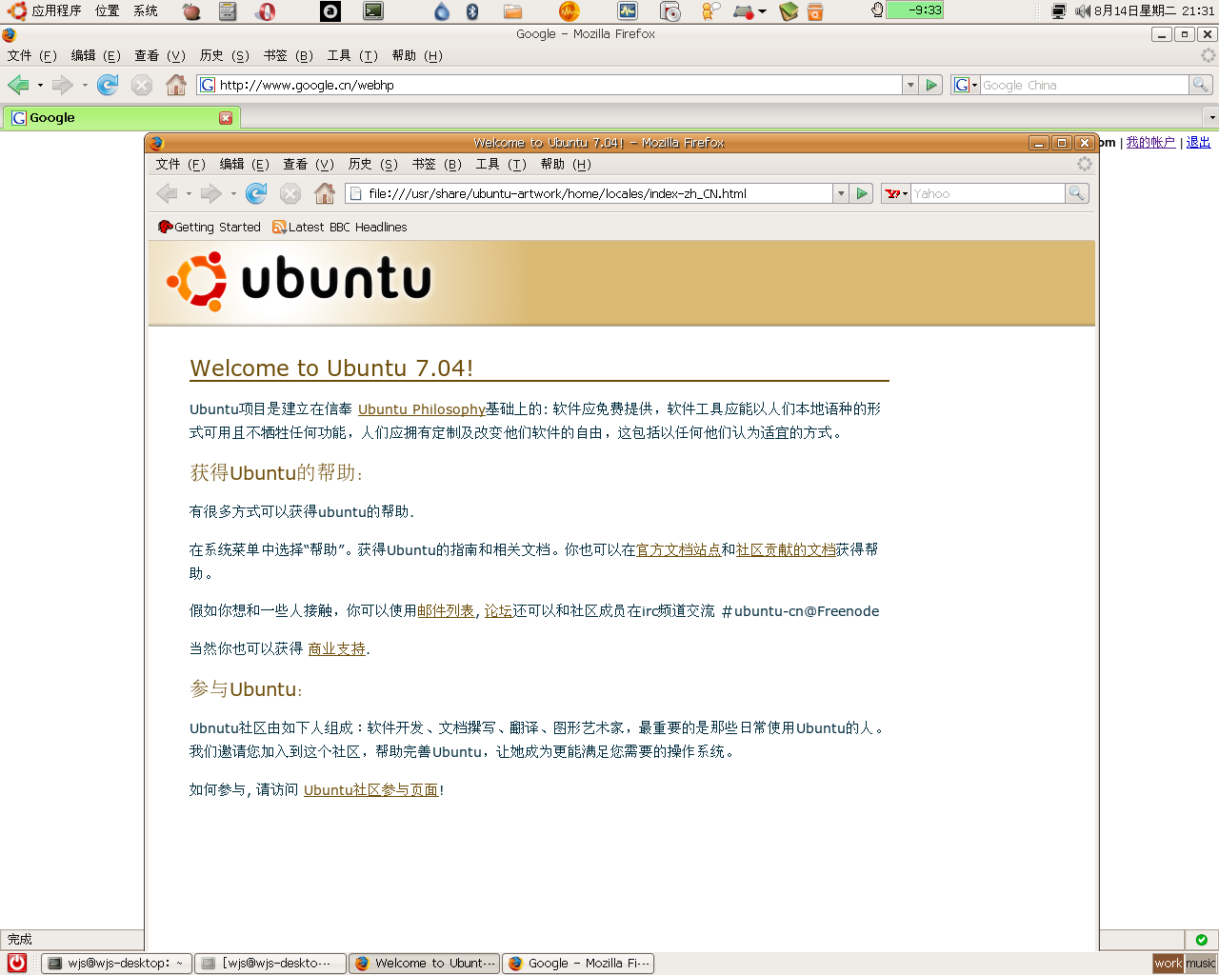Click the search magnifier in Google window
The width and height of the screenshot is (1219, 975).
pos(1201,85)
